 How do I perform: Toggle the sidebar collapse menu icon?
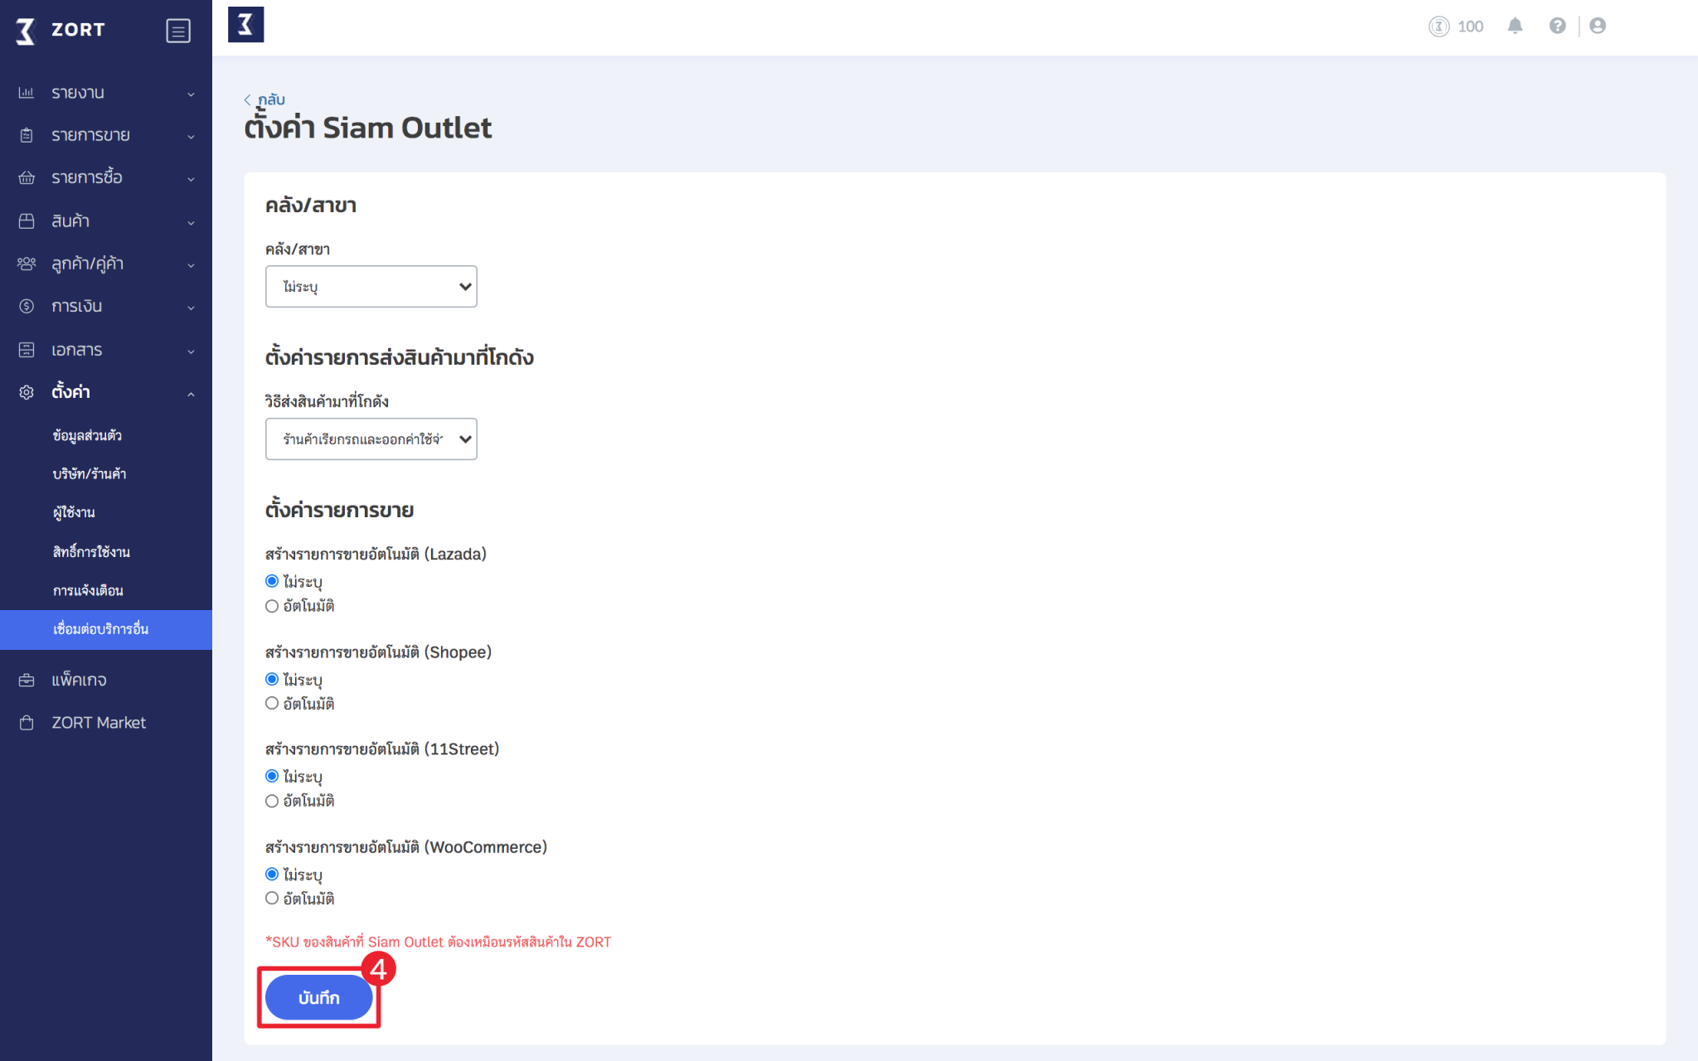click(x=178, y=31)
